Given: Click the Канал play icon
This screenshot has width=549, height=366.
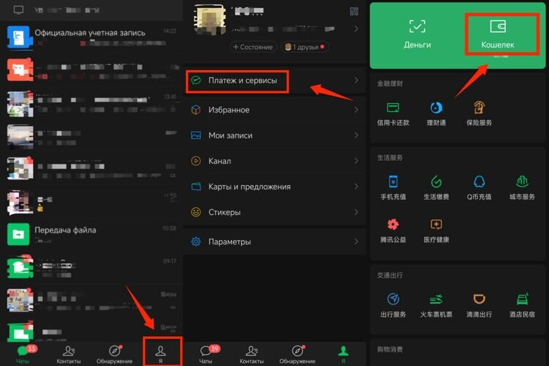Looking at the screenshot, I should pyautogui.click(x=195, y=161).
